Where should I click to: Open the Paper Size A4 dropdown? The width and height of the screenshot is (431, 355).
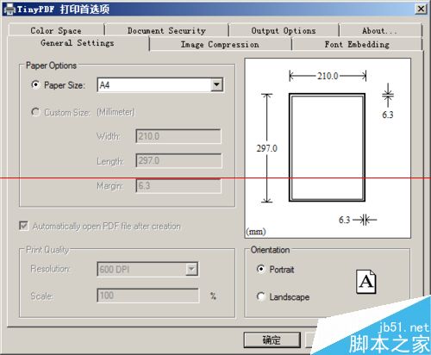pos(216,84)
